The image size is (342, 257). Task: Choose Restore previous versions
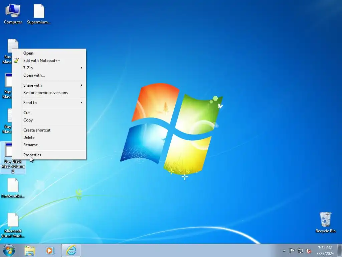49,93
